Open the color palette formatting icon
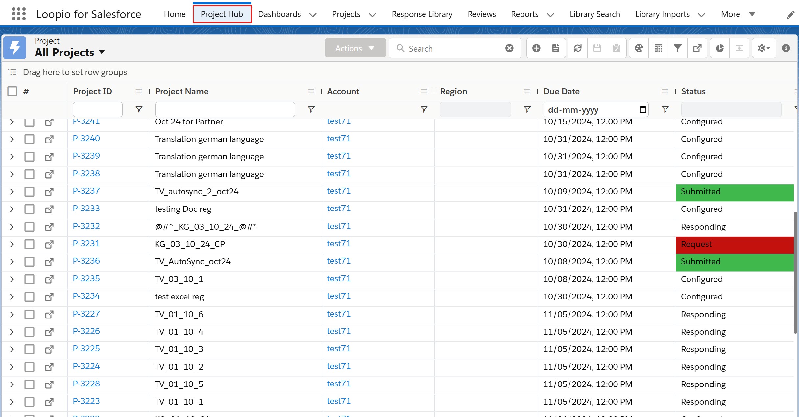The image size is (799, 417). pyautogui.click(x=639, y=48)
